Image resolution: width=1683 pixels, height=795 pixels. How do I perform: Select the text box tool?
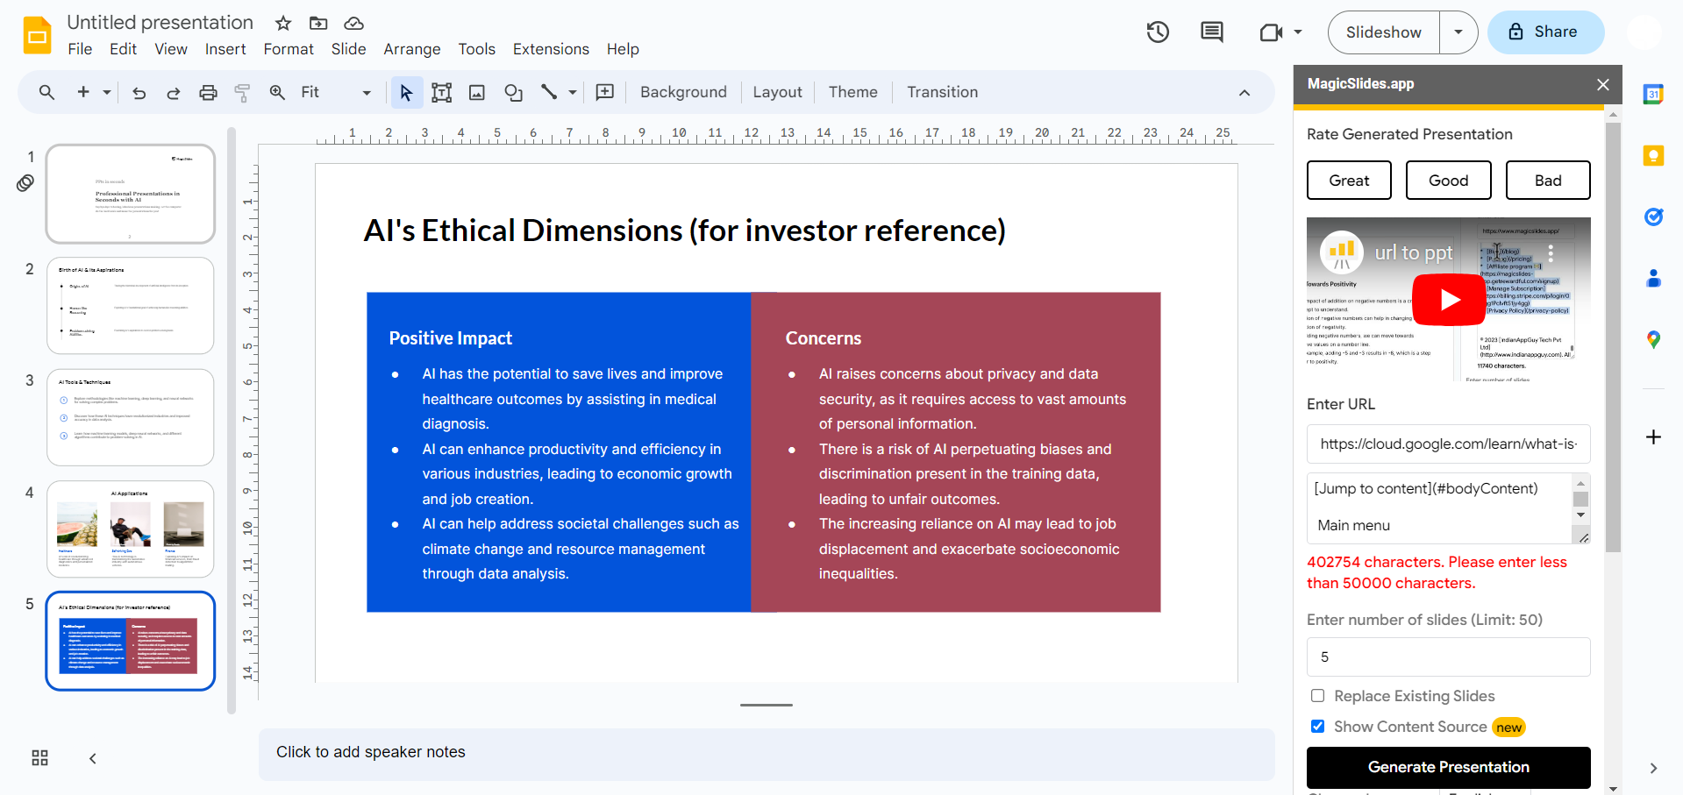tap(441, 93)
